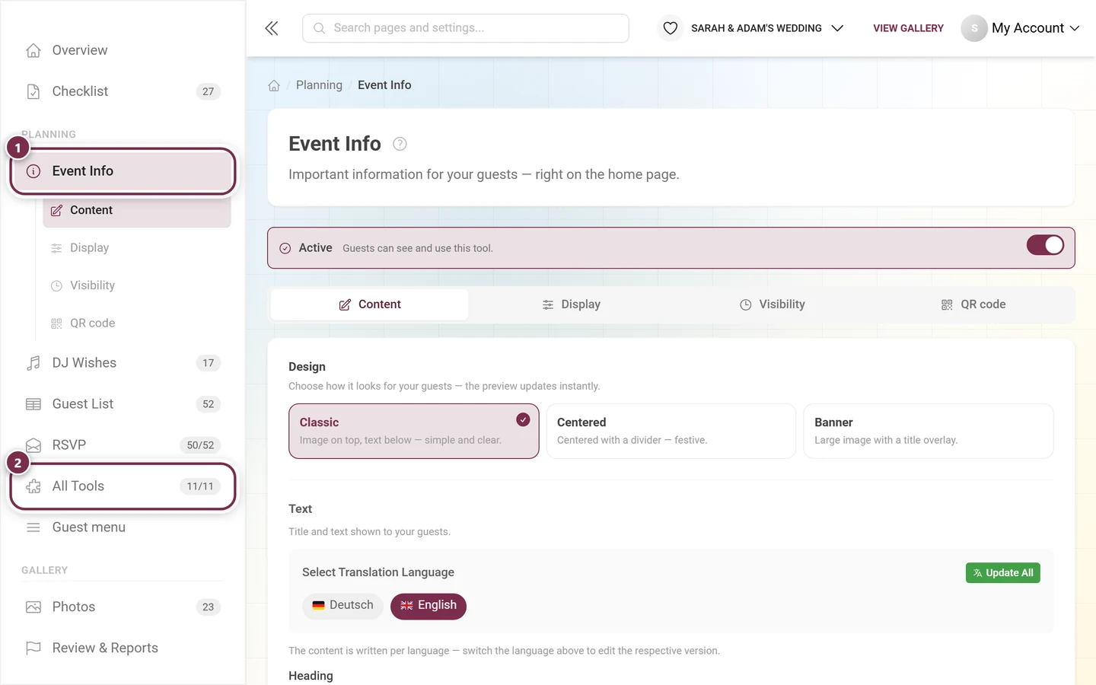Open Content in sidebar submenu
1096x685 pixels.
(x=137, y=210)
